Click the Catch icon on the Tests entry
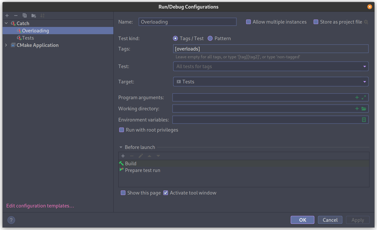This screenshot has width=377, height=230. pos(19,38)
